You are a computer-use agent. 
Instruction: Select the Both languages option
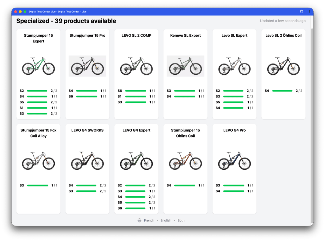coord(181,220)
